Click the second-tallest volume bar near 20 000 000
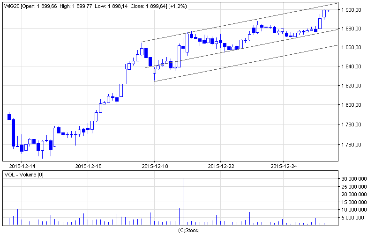The width and height of the screenshot is (375, 234). point(146,209)
